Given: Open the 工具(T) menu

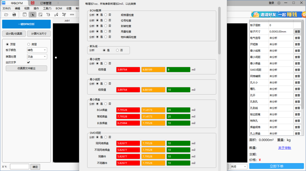Looking at the screenshot, I should (x=47, y=8).
